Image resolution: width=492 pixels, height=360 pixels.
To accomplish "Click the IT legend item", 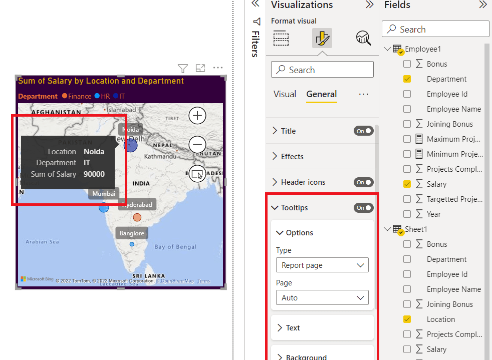I will click(x=119, y=96).
